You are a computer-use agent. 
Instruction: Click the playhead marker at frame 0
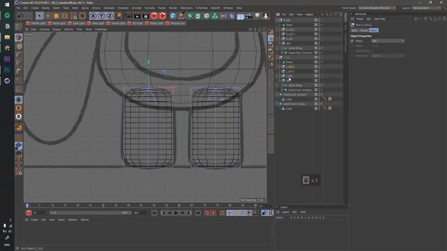(27, 206)
